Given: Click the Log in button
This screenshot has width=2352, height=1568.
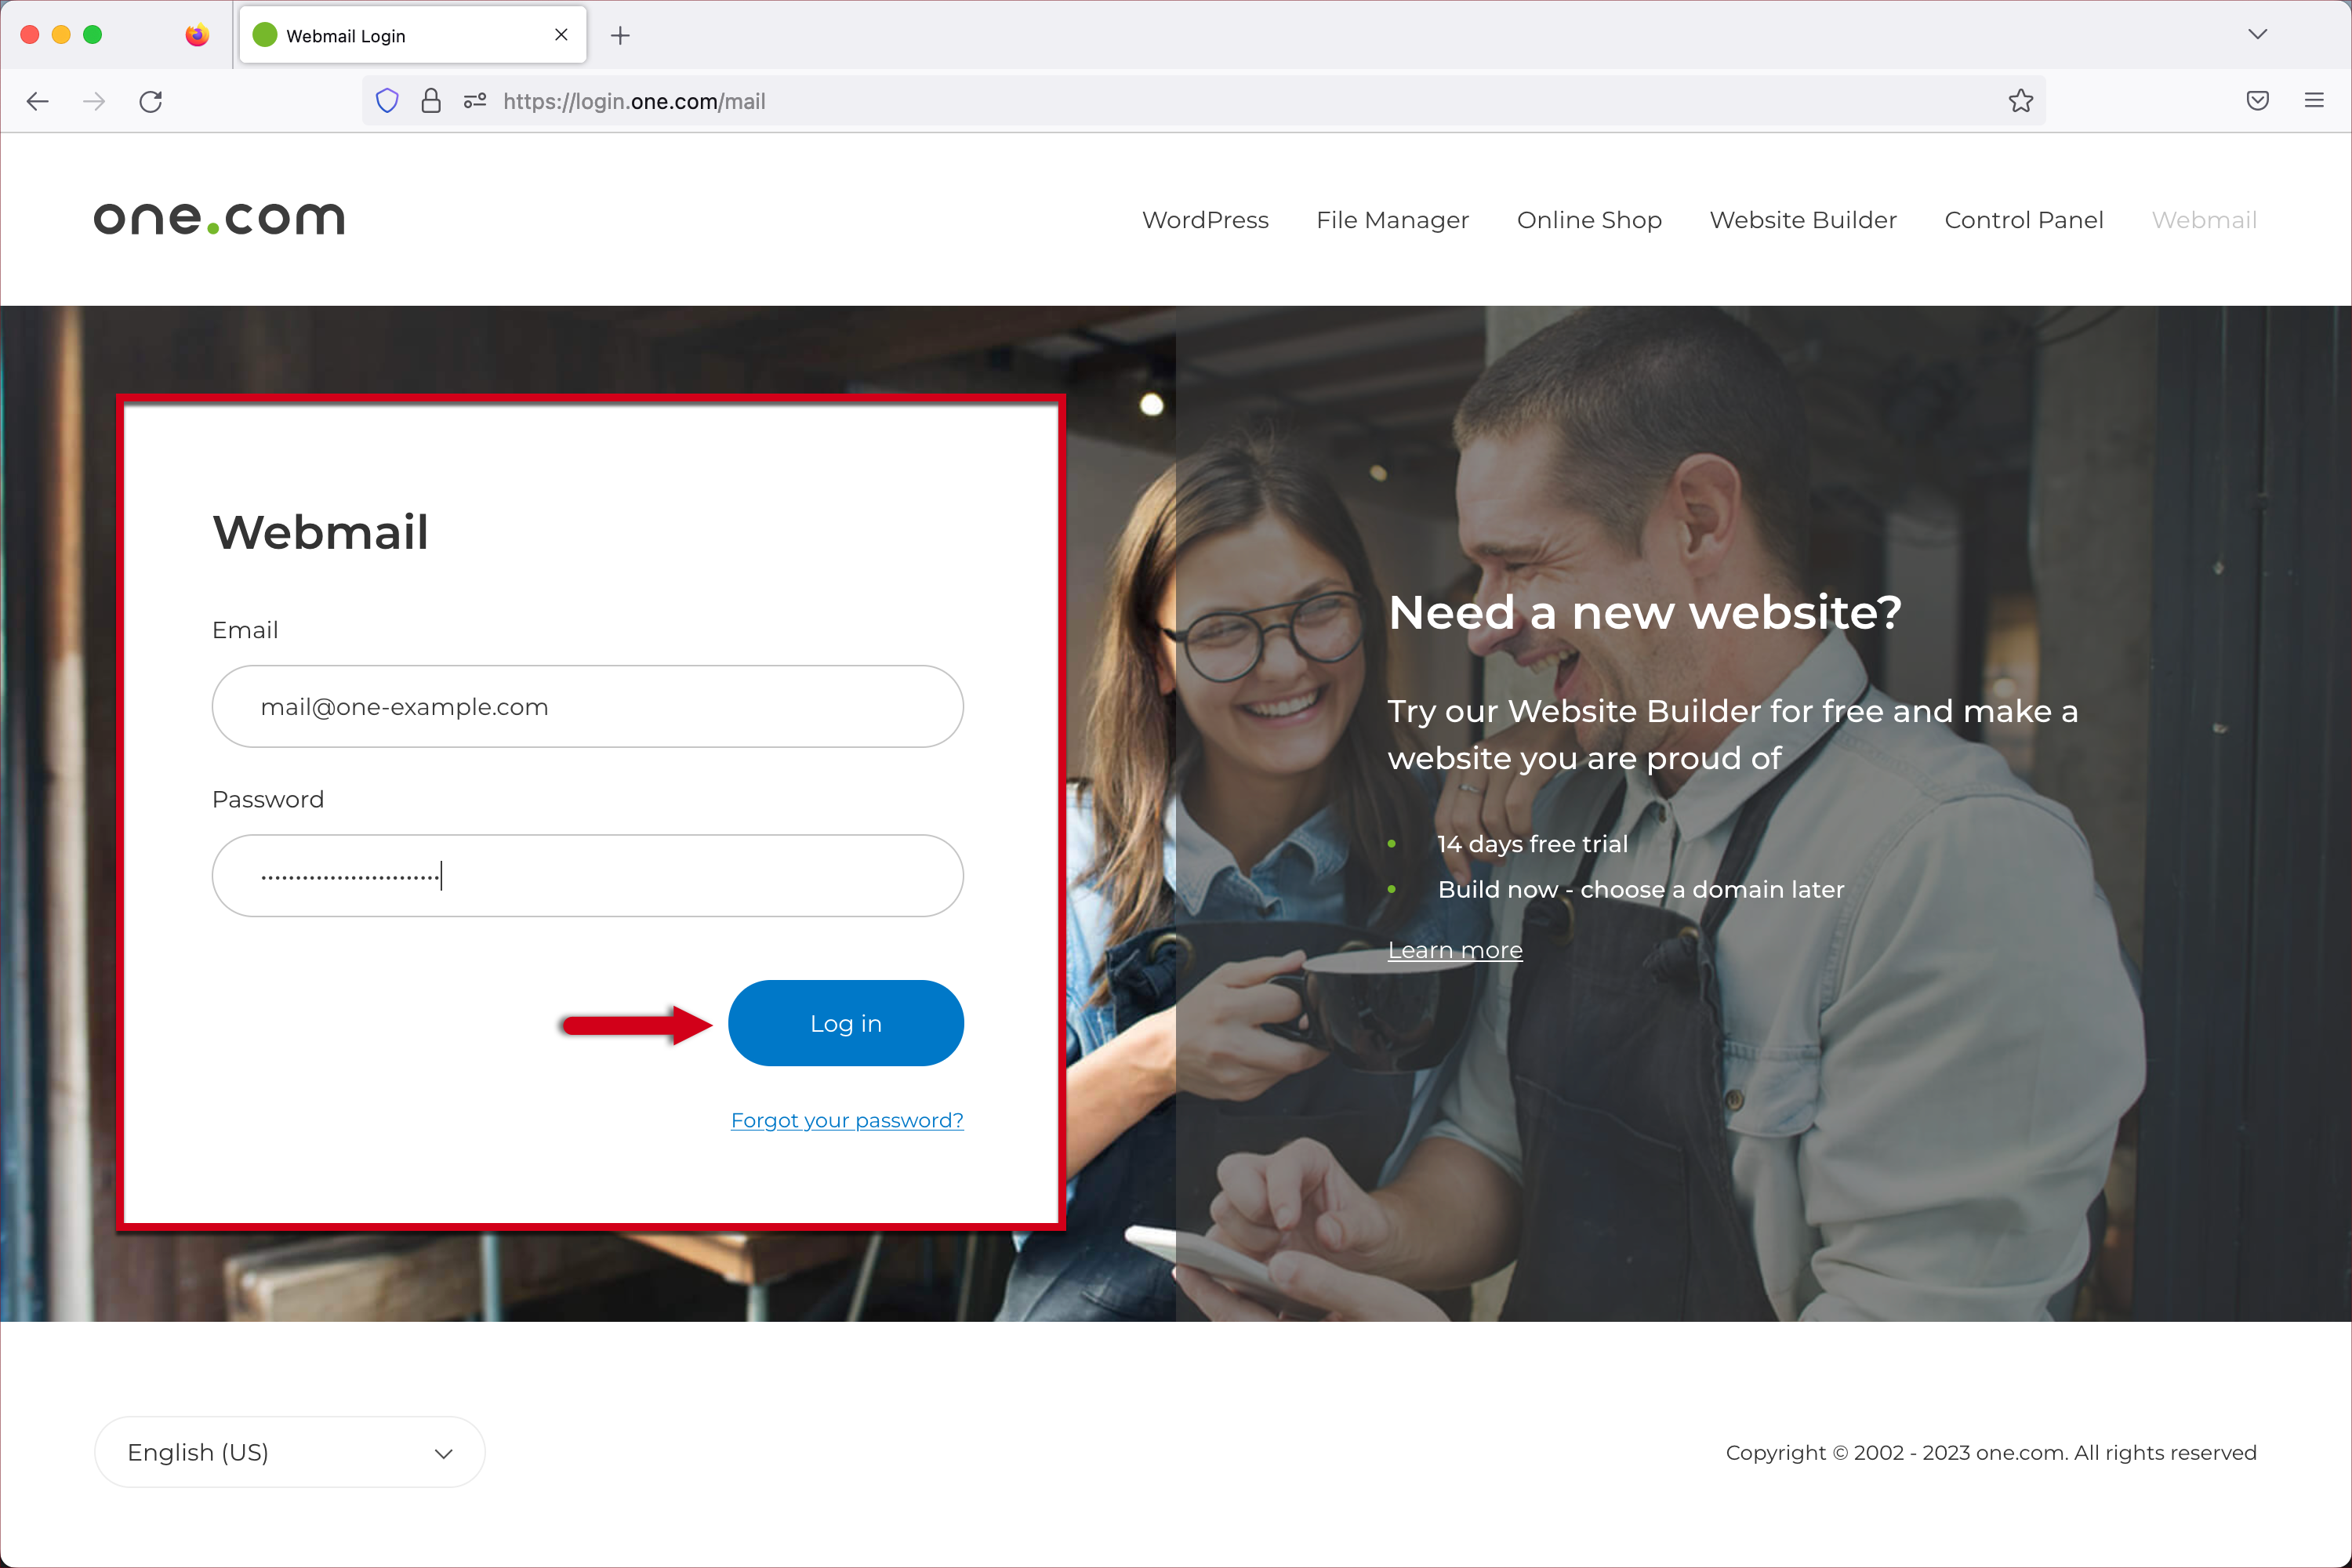Looking at the screenshot, I should 845,1022.
